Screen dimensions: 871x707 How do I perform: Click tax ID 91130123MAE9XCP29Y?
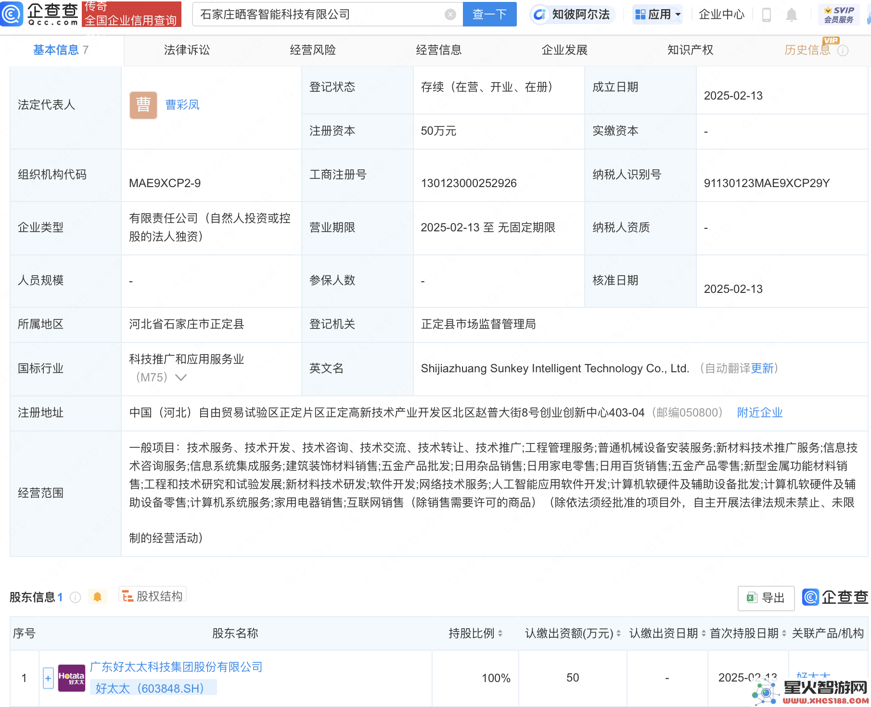(x=767, y=183)
